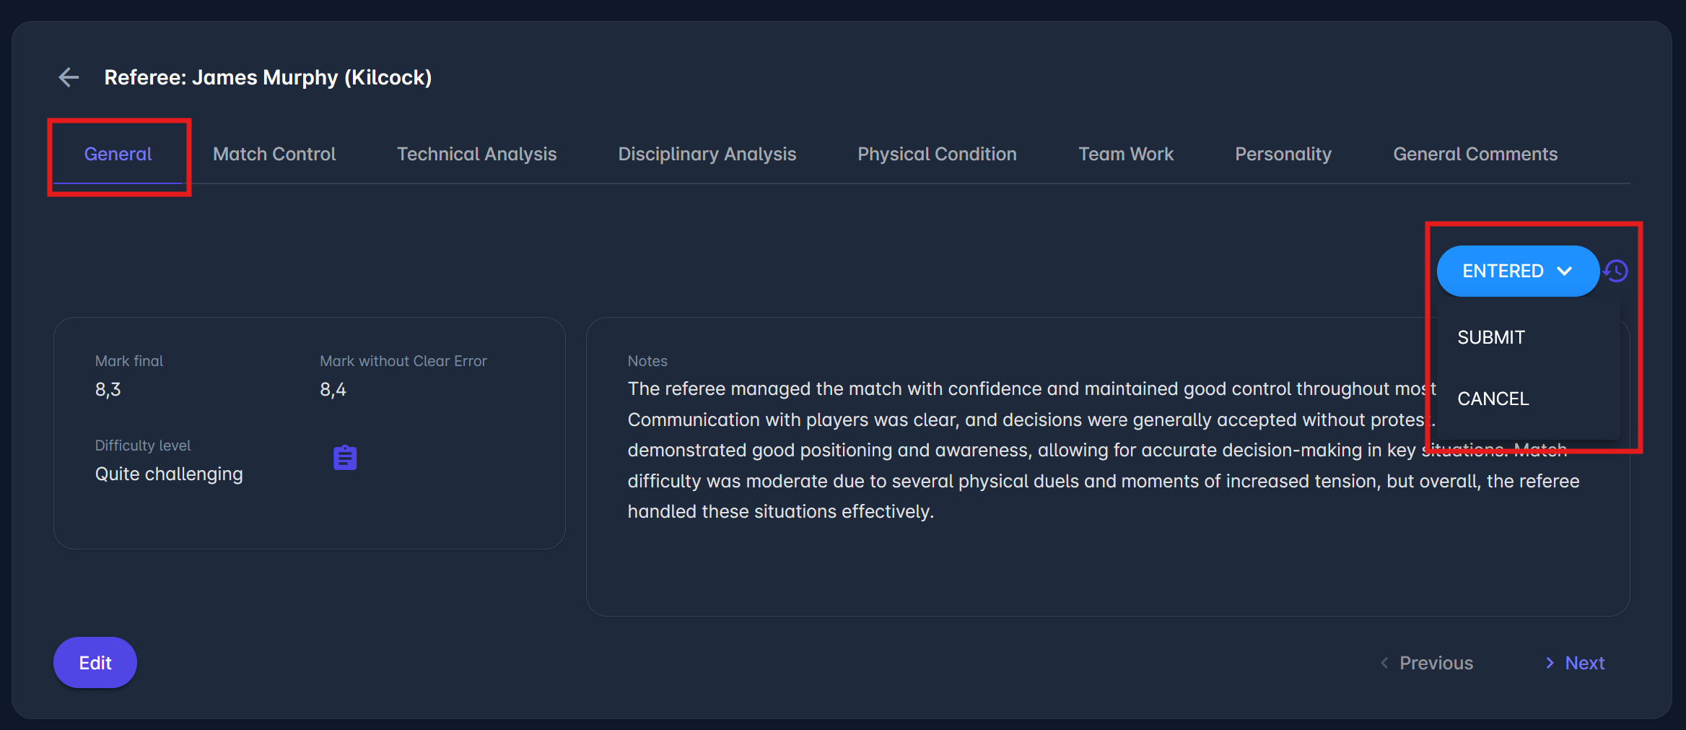Open the Match Control tab
The width and height of the screenshot is (1686, 730).
274,154
